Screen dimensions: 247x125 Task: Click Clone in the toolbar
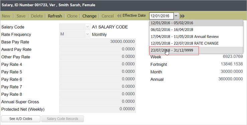72,16
